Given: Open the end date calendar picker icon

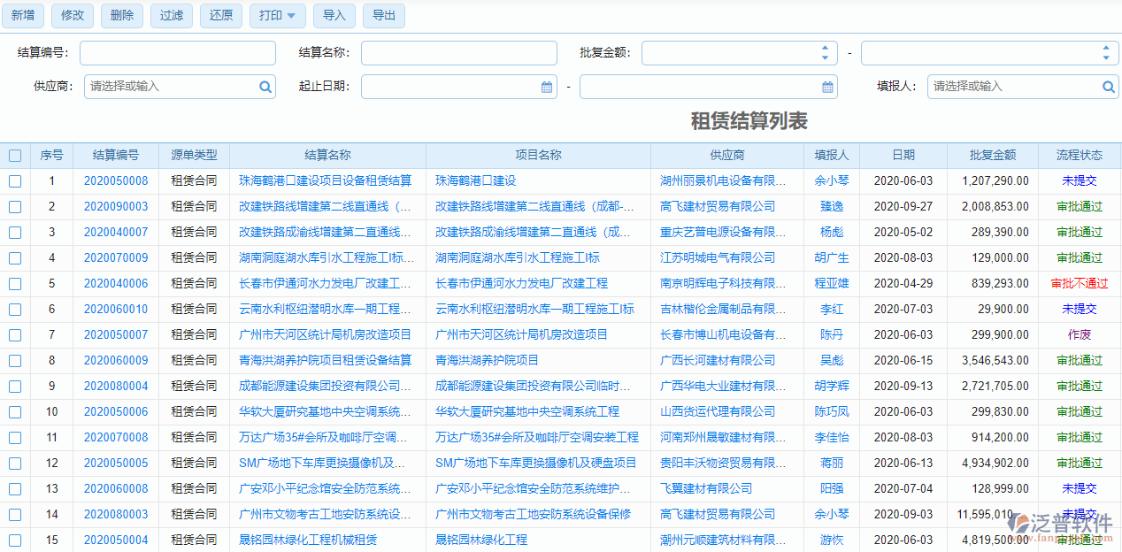Looking at the screenshot, I should point(827,87).
